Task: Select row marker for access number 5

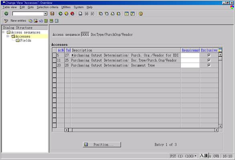Action: [55, 55]
